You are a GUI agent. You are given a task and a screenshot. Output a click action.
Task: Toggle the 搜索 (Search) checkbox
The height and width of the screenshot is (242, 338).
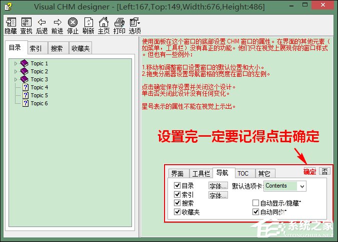tap(177, 203)
